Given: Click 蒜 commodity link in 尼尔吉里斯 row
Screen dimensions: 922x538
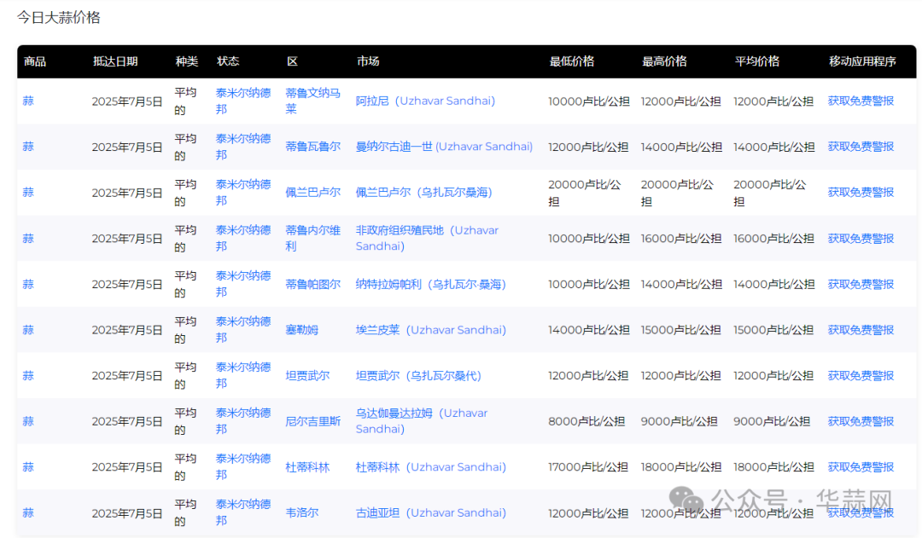Looking at the screenshot, I should [28, 421].
